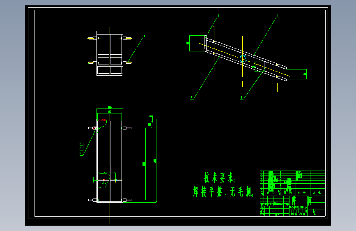
Task: Click the red hatched section at the frame top
Action: 102,120
